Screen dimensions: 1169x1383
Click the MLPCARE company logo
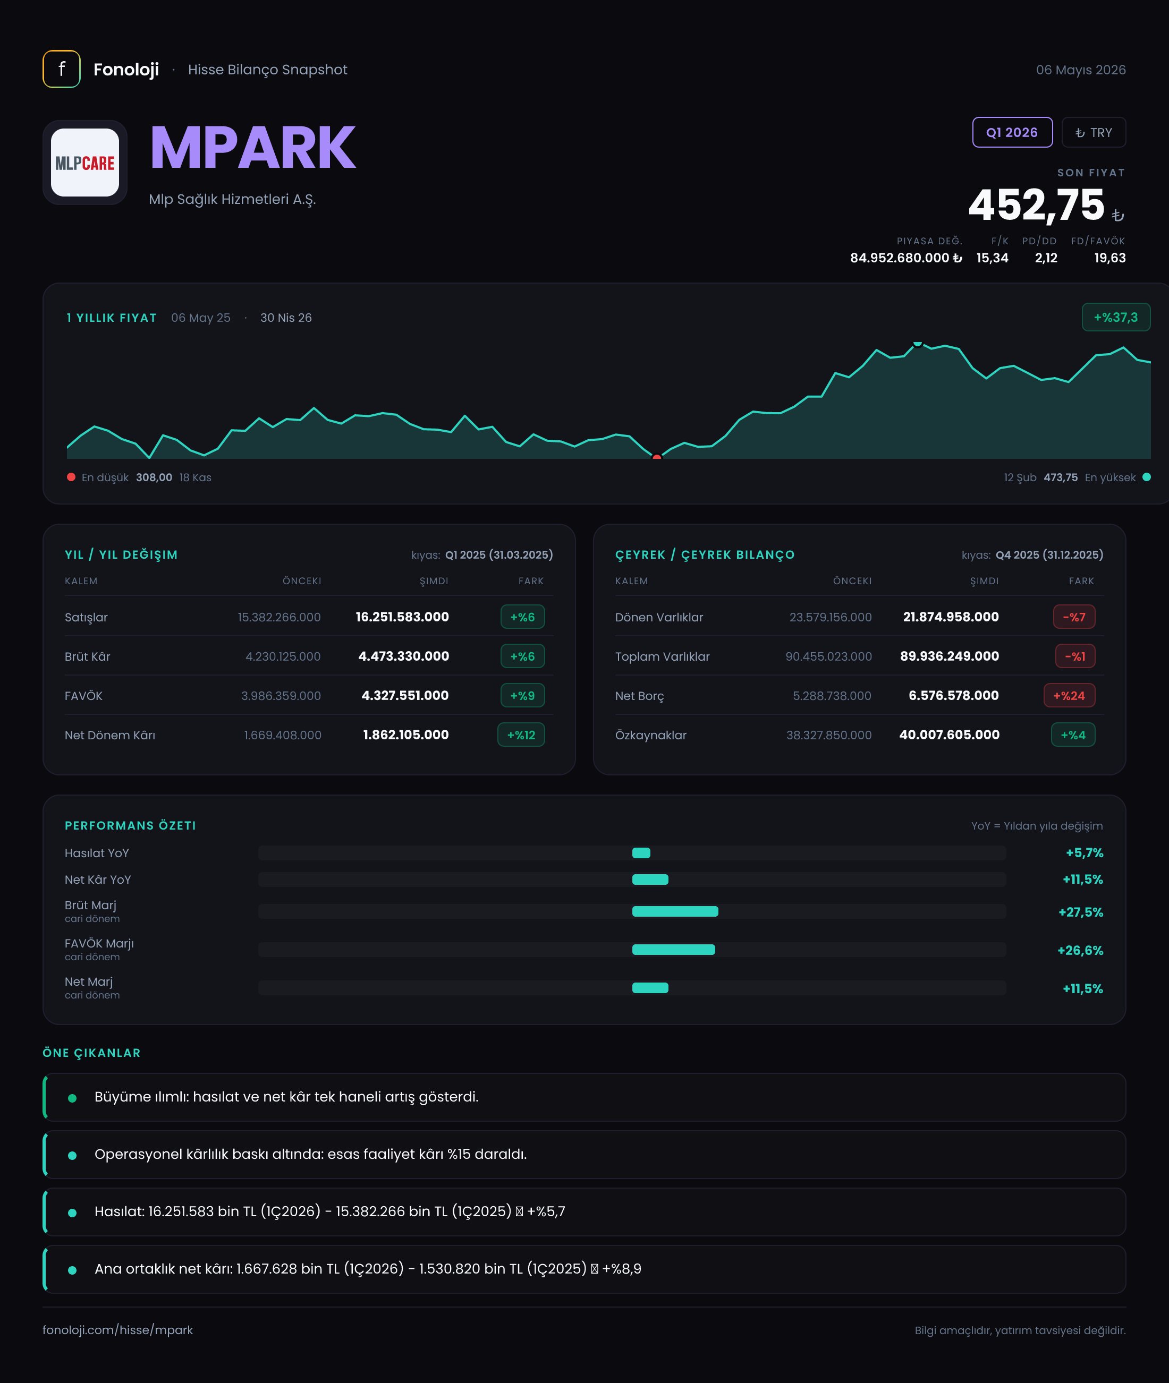pyautogui.click(x=85, y=163)
